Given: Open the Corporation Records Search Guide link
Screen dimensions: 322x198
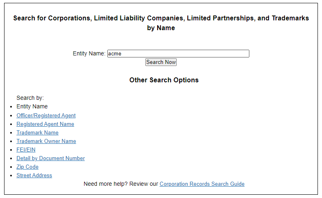Looking at the screenshot, I should [x=202, y=184].
